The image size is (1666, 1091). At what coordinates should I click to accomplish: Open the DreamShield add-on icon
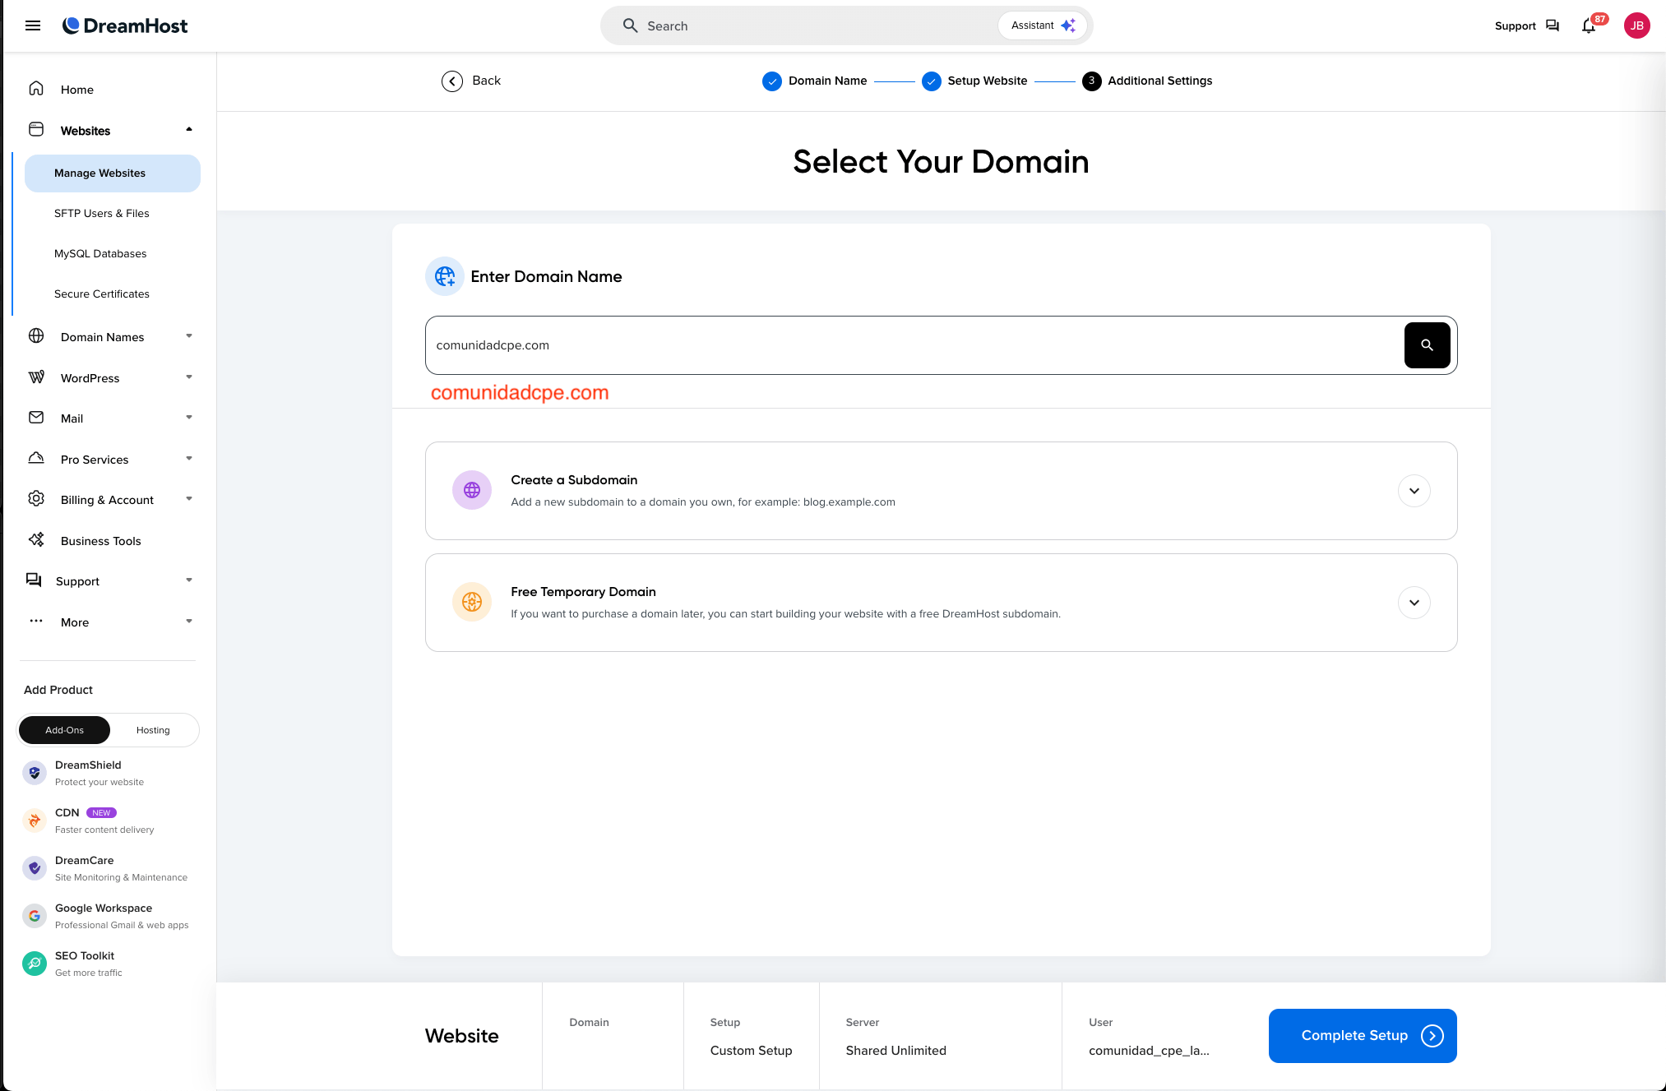click(x=35, y=773)
